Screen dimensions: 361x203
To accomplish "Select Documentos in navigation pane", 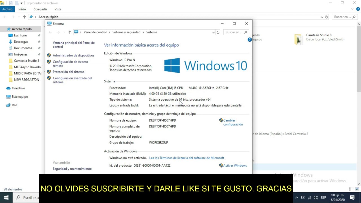I will 23,48.
